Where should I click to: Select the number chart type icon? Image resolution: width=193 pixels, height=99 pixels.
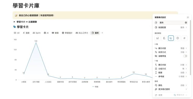184,38
